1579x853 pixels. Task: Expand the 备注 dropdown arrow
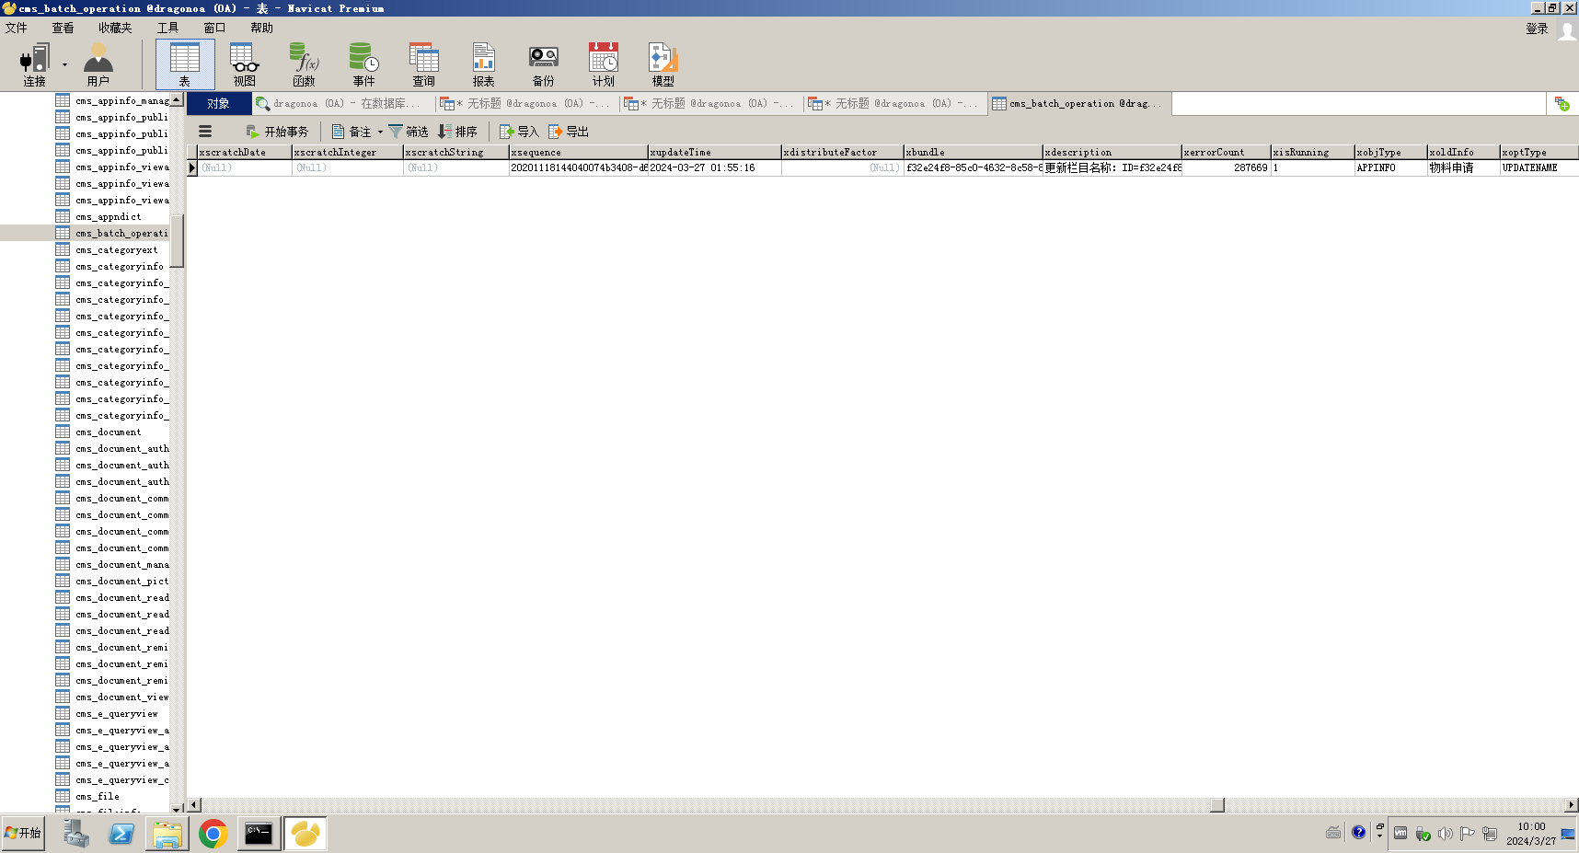click(380, 132)
